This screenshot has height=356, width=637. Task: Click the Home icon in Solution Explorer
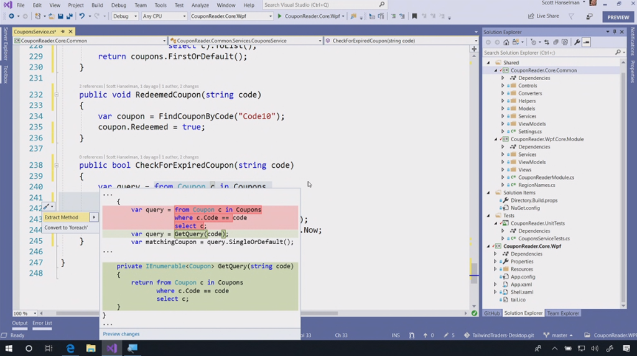(x=506, y=42)
